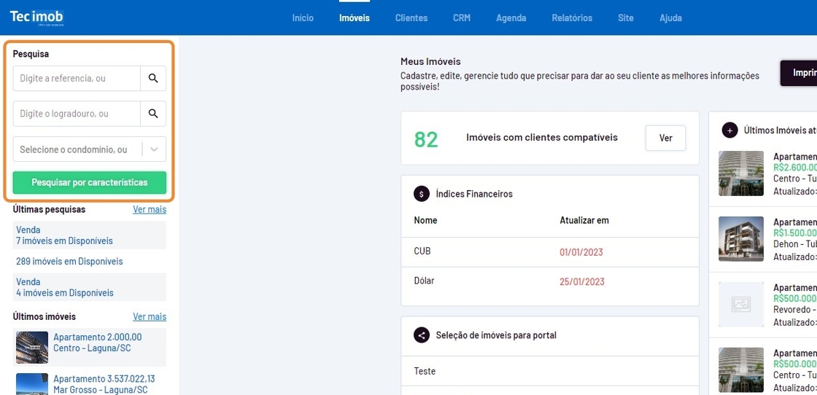Screen dimensions: 817x395
Task: Click the search icon beside the logradouro field
Action: 153,114
